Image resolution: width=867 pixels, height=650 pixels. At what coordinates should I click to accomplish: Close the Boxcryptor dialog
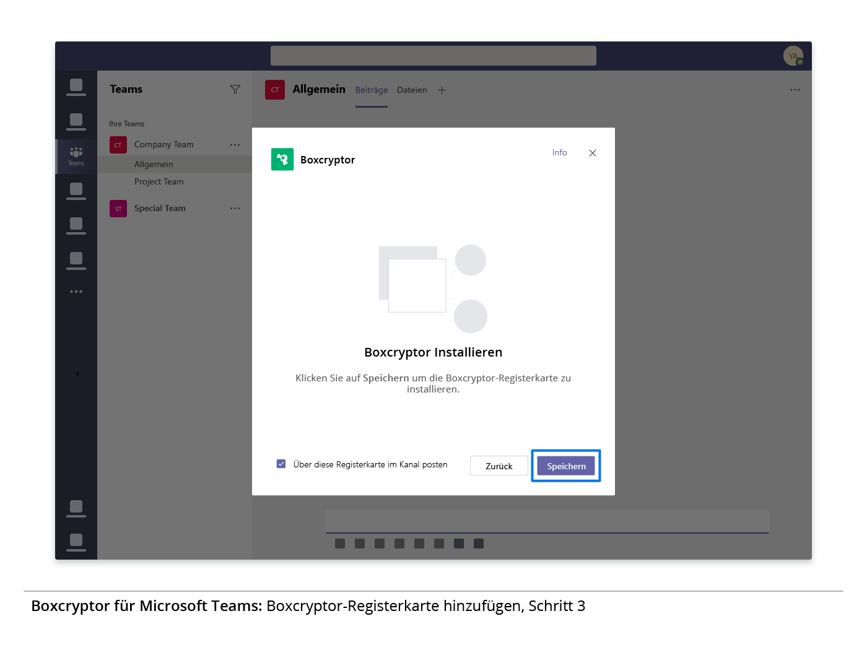click(x=593, y=153)
